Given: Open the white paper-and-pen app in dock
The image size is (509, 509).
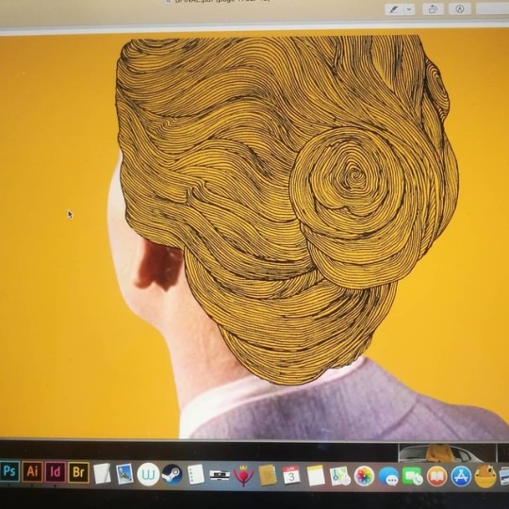Looking at the screenshot, I should coord(102,473).
